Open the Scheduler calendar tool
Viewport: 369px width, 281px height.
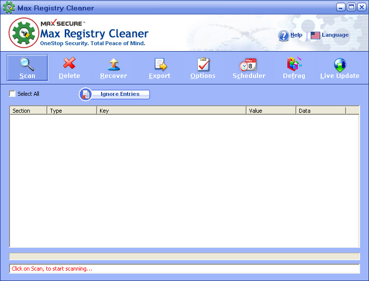(248, 68)
